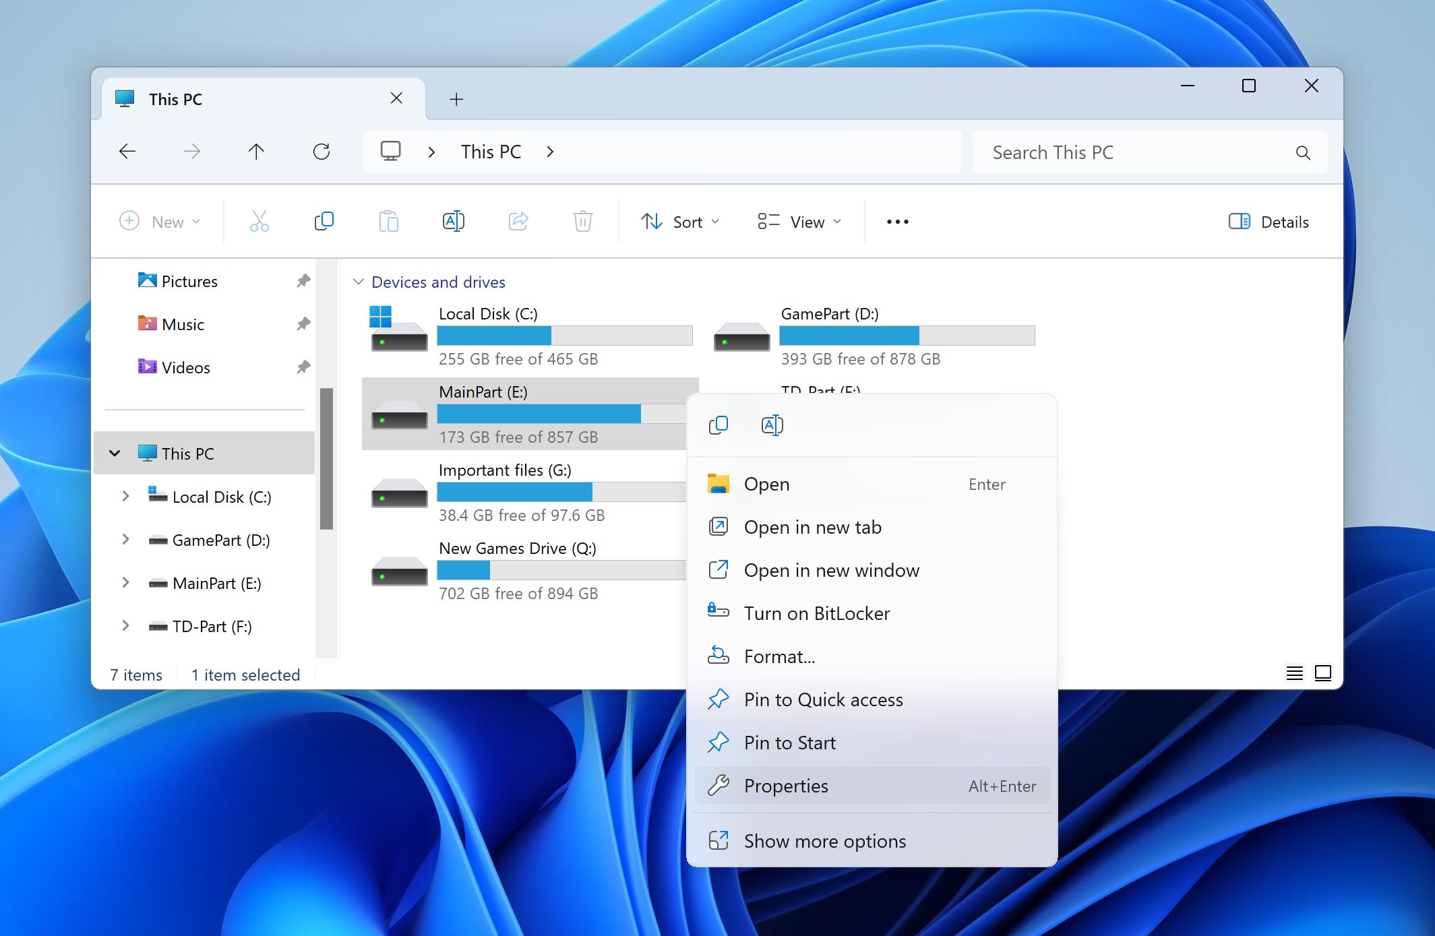Open the See more three-dots menu
Viewport: 1435px width, 936px height.
(x=897, y=222)
